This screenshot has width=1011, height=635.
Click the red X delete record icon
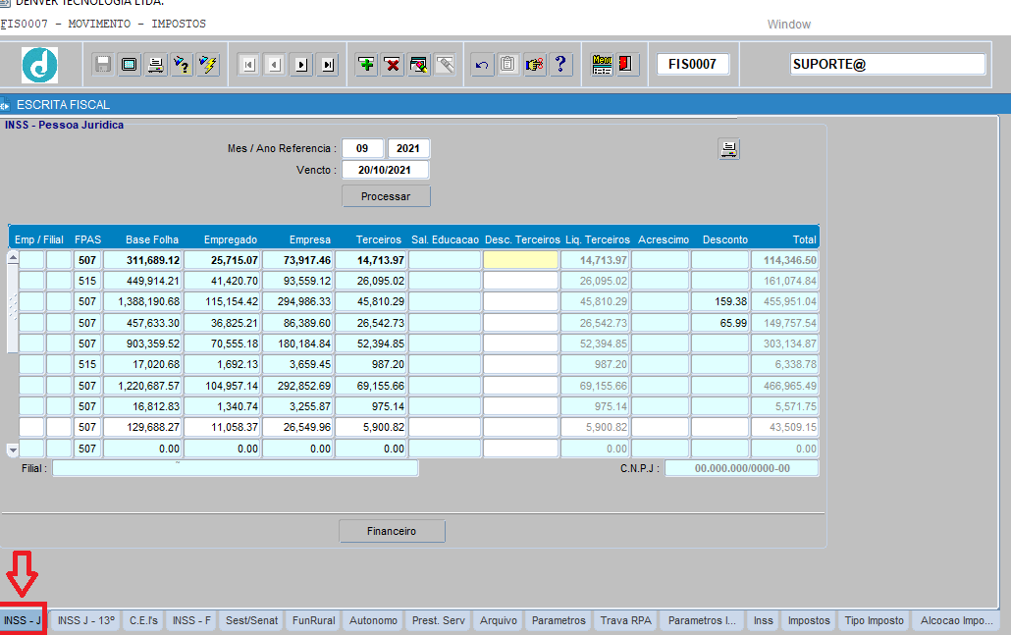(x=393, y=65)
